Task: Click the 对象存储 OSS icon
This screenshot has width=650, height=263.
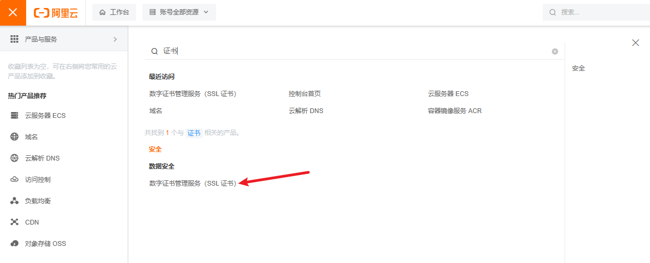Action: pyautogui.click(x=14, y=244)
